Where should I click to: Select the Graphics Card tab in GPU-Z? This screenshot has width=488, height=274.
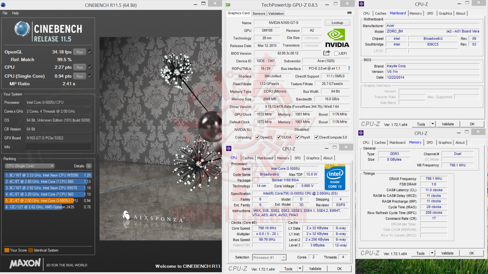239,13
